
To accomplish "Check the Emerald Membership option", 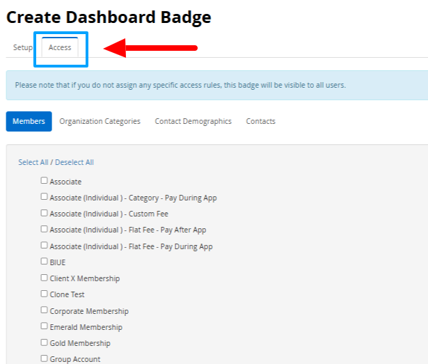I will coord(45,326).
